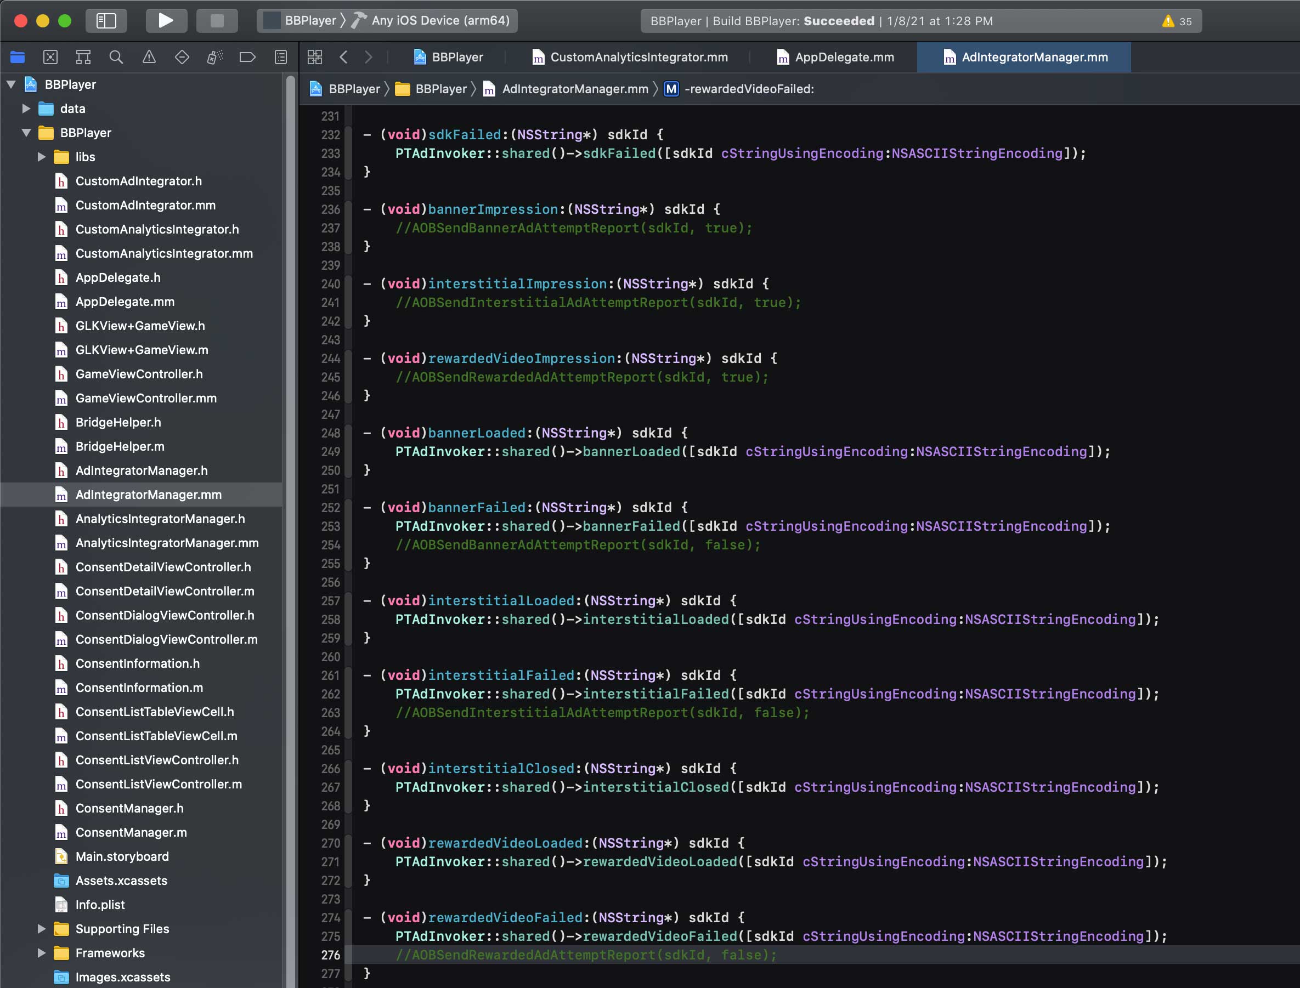Open the BBPlayer folder breadcrumb
1300x988 pixels.
click(431, 89)
